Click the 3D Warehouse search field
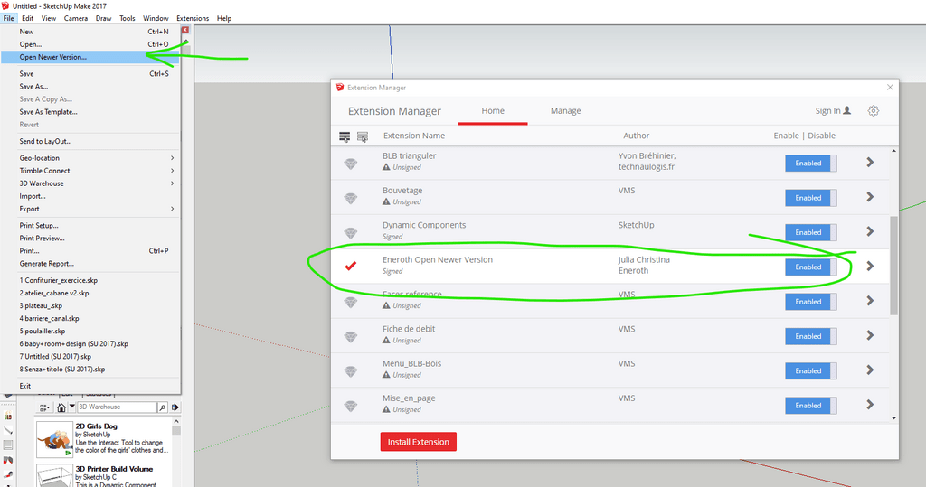 pyautogui.click(x=117, y=407)
